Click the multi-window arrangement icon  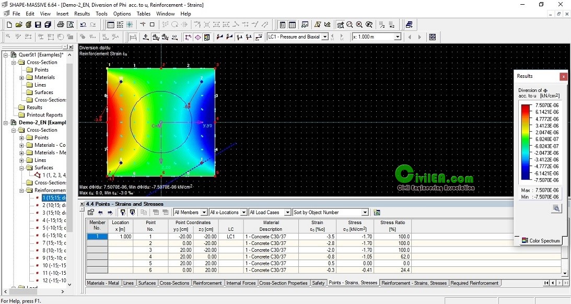point(409,25)
